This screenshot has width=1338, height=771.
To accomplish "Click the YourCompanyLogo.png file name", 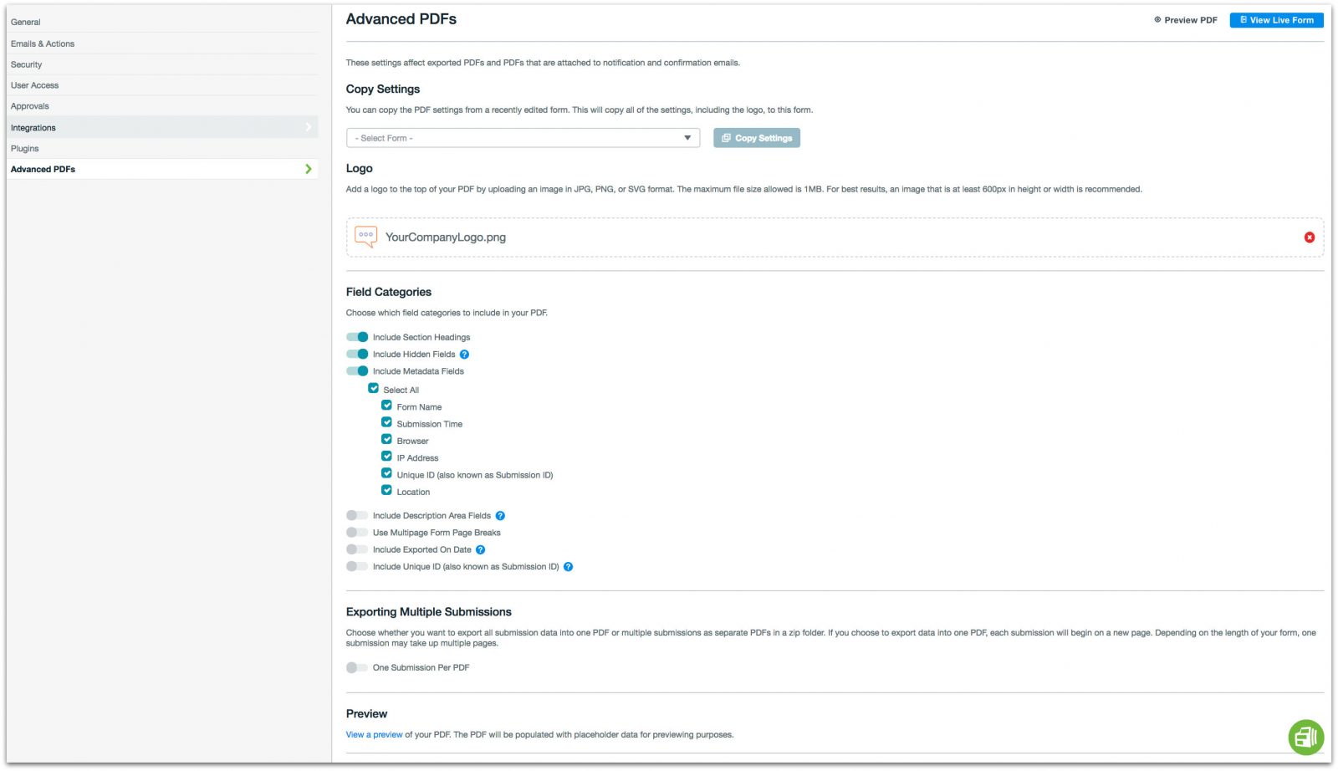I will [444, 237].
